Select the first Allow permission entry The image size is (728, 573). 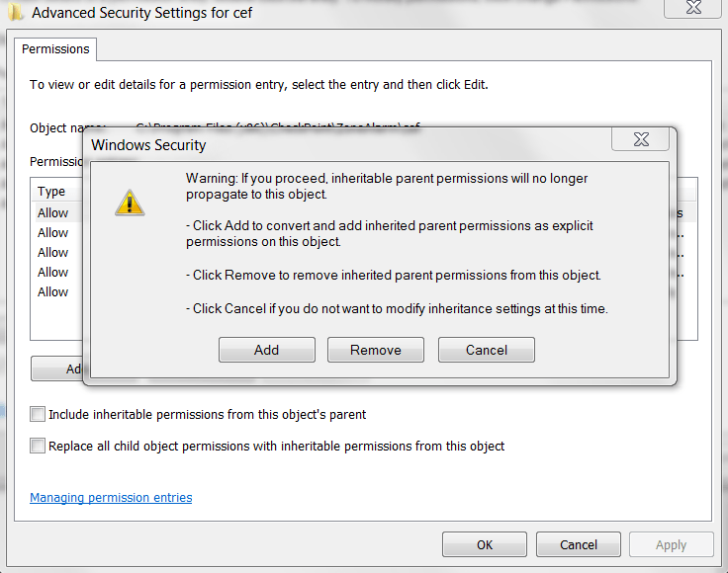point(53,212)
